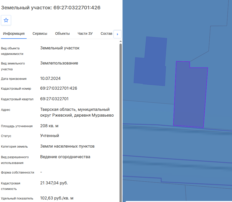
Task: Click value Ведение огородничества
Action: click(65, 157)
